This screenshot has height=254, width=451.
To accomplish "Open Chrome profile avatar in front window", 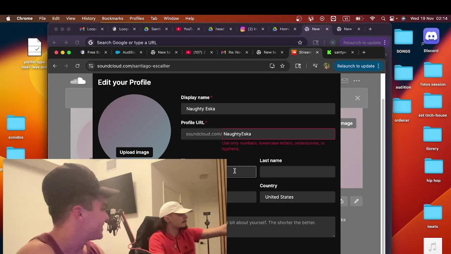I will (x=327, y=66).
